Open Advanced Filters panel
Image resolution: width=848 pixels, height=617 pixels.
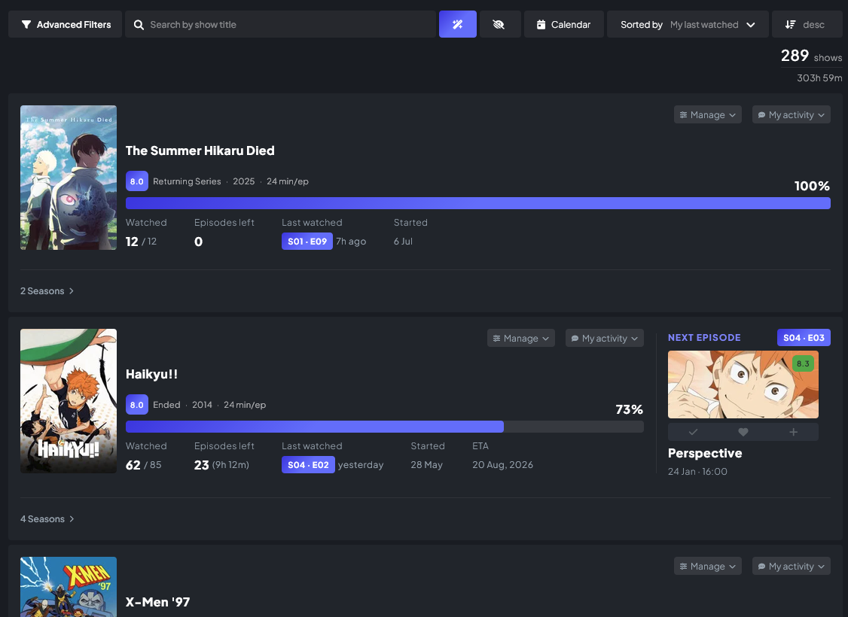click(x=65, y=24)
